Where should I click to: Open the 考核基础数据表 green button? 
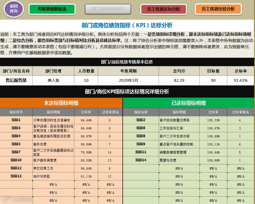click(52, 9)
